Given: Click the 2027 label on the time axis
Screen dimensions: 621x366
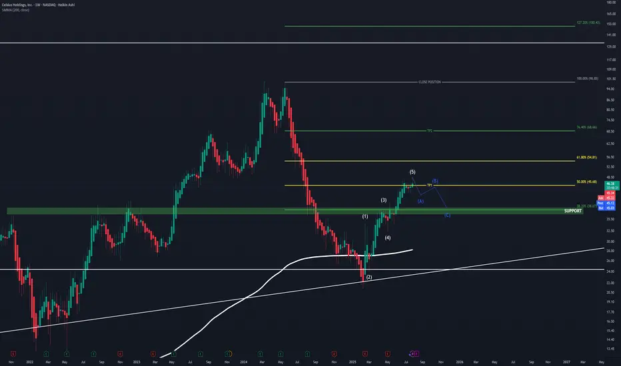Looking at the screenshot, I should (x=567, y=362).
